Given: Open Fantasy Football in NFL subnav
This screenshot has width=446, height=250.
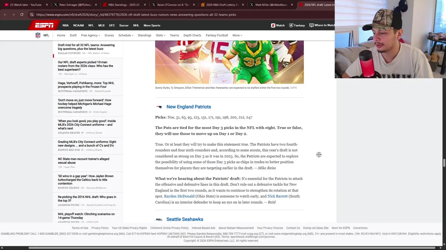Looking at the screenshot, I should (x=217, y=35).
